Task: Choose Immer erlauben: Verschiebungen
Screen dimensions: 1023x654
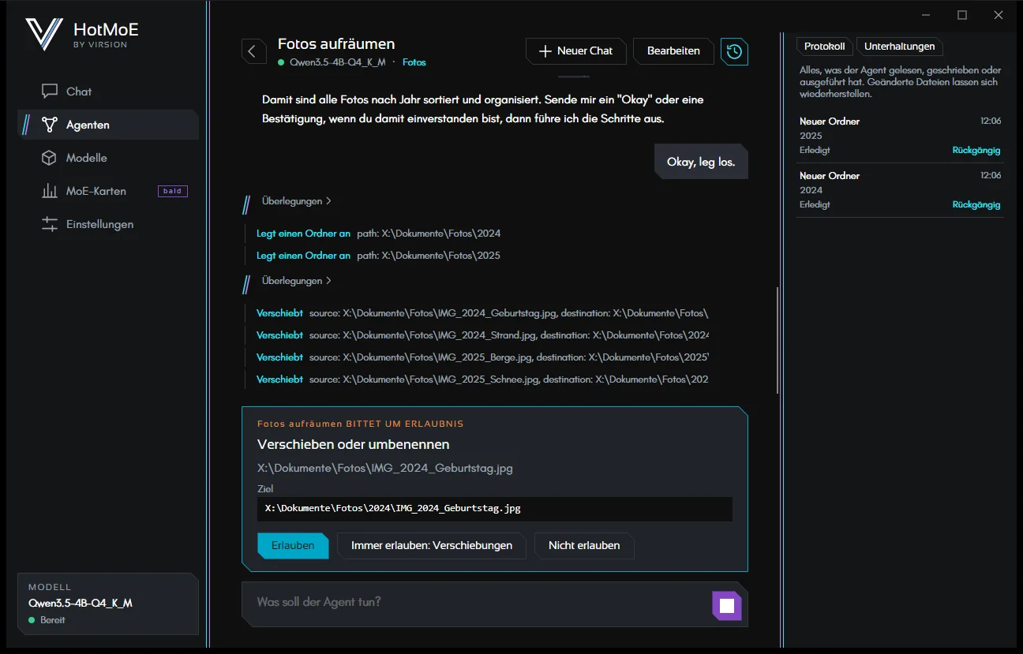Action: (x=432, y=546)
